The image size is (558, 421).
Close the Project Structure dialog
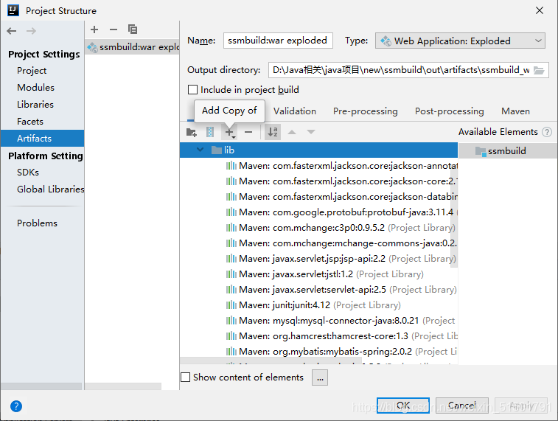(x=539, y=10)
